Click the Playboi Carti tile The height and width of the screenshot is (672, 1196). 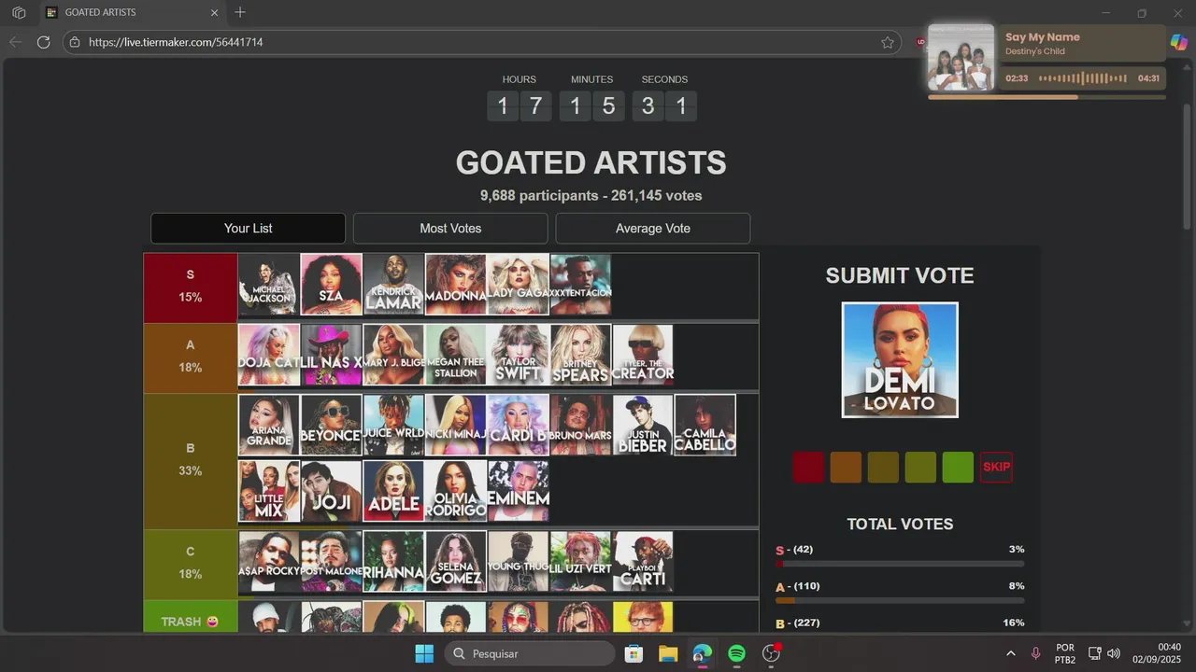pyautogui.click(x=643, y=562)
